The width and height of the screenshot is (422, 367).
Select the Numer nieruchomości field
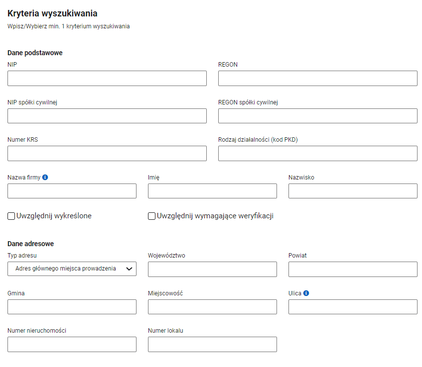click(72, 345)
